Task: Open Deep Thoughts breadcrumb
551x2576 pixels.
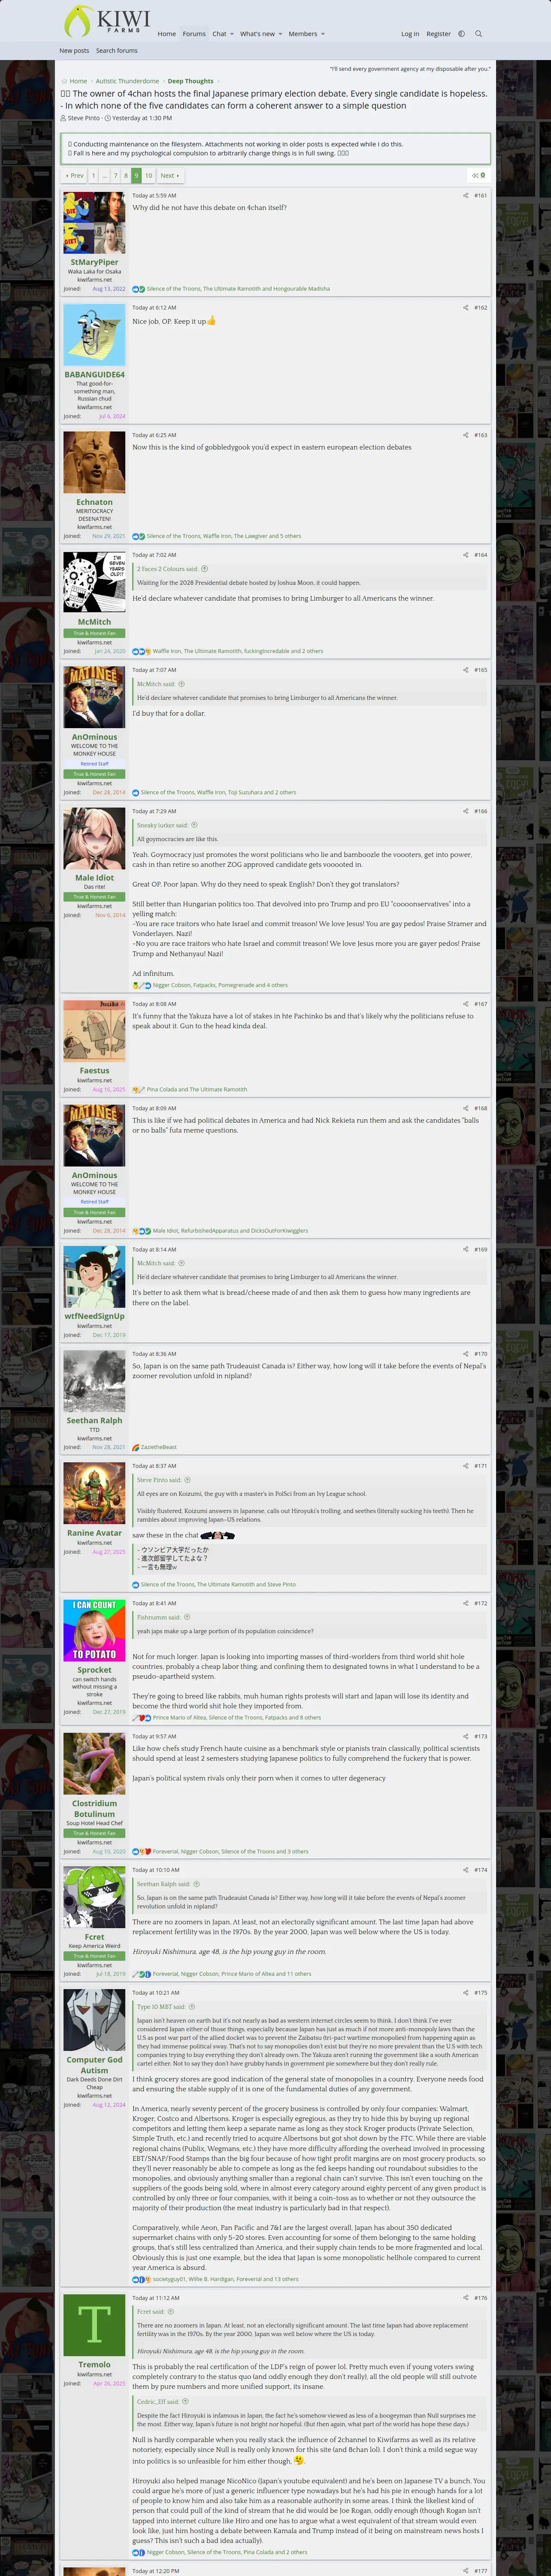Action: click(190, 81)
